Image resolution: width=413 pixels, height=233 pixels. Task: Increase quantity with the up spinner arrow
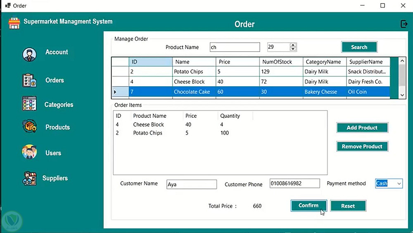(293, 45)
